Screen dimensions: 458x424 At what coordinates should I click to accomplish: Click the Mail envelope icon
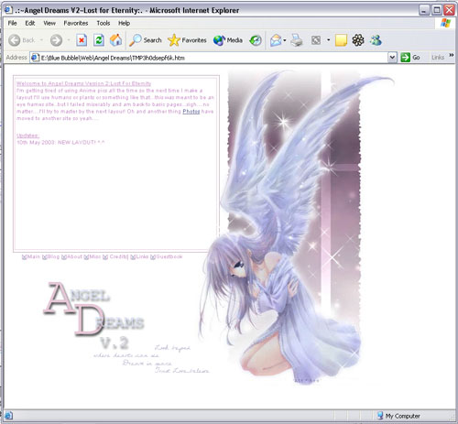click(x=276, y=40)
